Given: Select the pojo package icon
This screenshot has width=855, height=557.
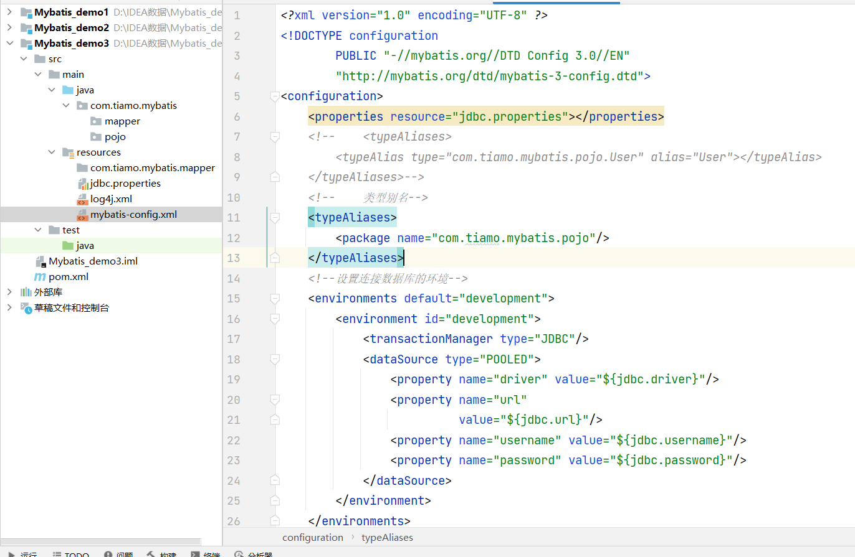Looking at the screenshot, I should (95, 137).
